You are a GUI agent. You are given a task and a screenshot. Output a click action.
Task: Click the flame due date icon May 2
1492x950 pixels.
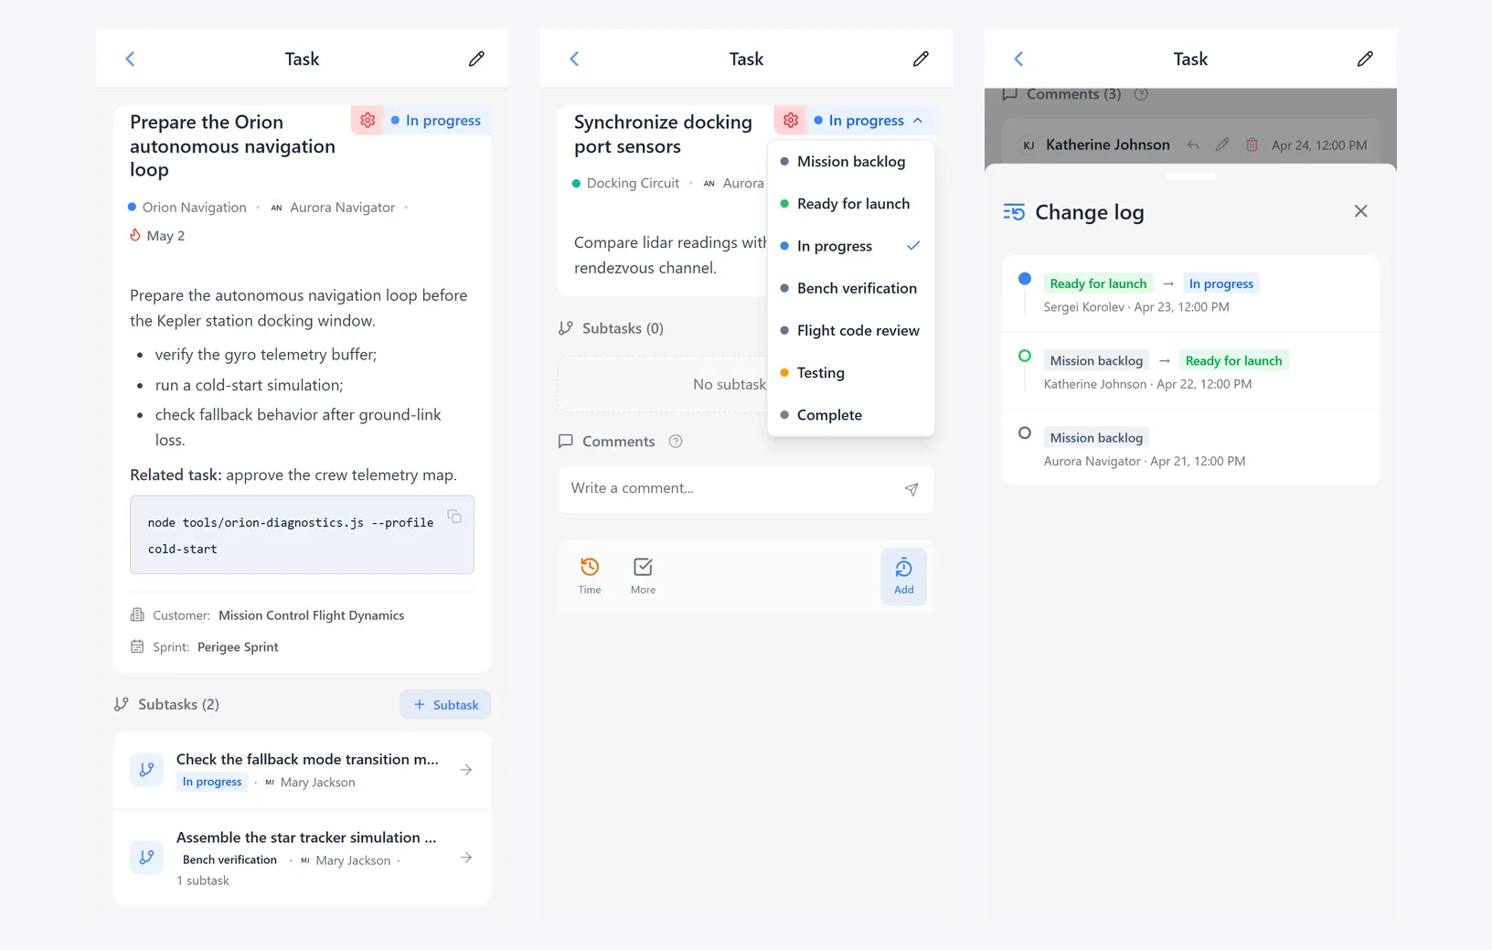[x=135, y=235]
